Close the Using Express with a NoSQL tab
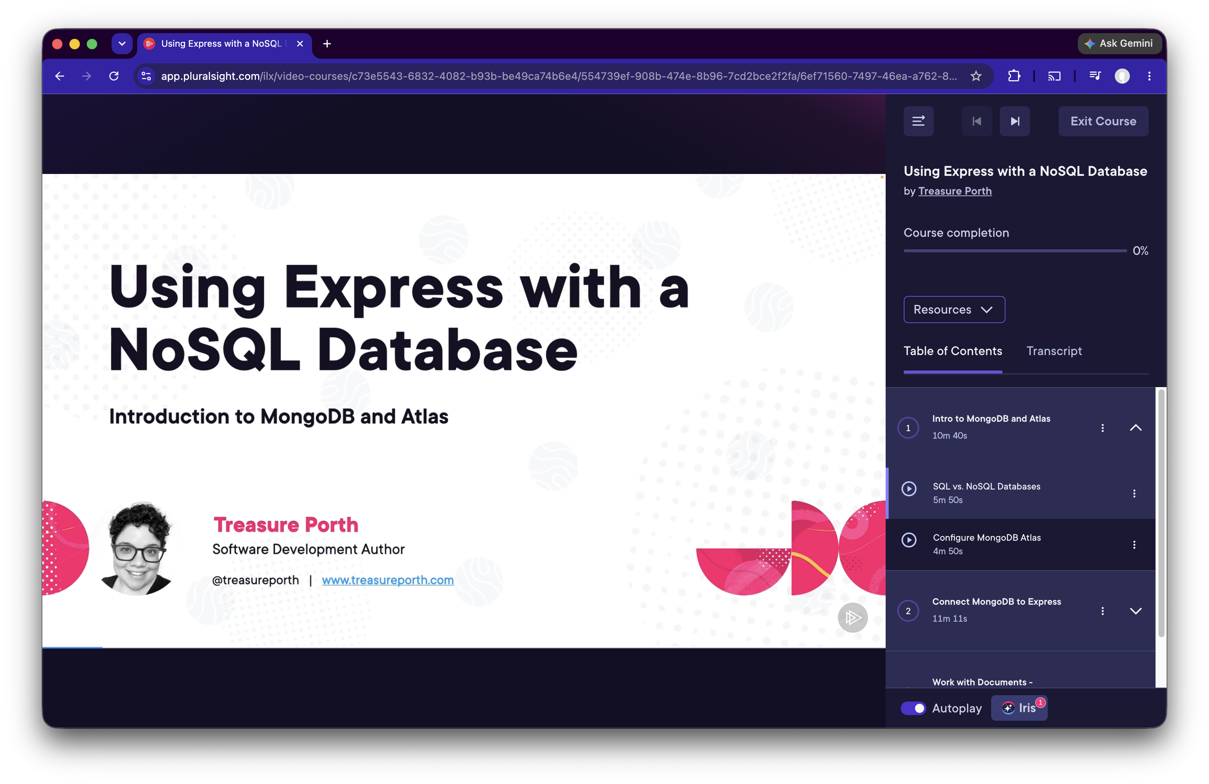Image resolution: width=1209 pixels, height=784 pixels. tap(300, 44)
